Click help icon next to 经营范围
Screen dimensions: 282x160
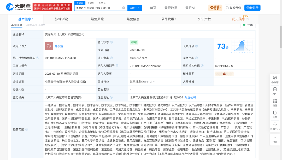point(26,129)
